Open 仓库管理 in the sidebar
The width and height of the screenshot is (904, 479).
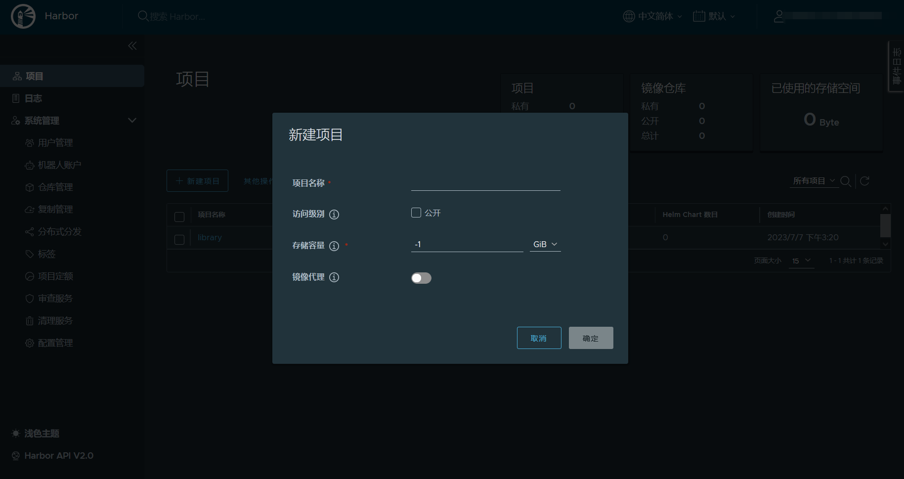tap(55, 187)
